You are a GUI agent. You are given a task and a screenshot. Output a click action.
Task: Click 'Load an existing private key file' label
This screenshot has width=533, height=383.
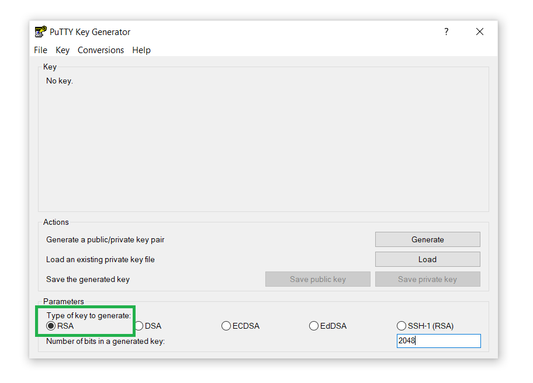click(x=101, y=260)
